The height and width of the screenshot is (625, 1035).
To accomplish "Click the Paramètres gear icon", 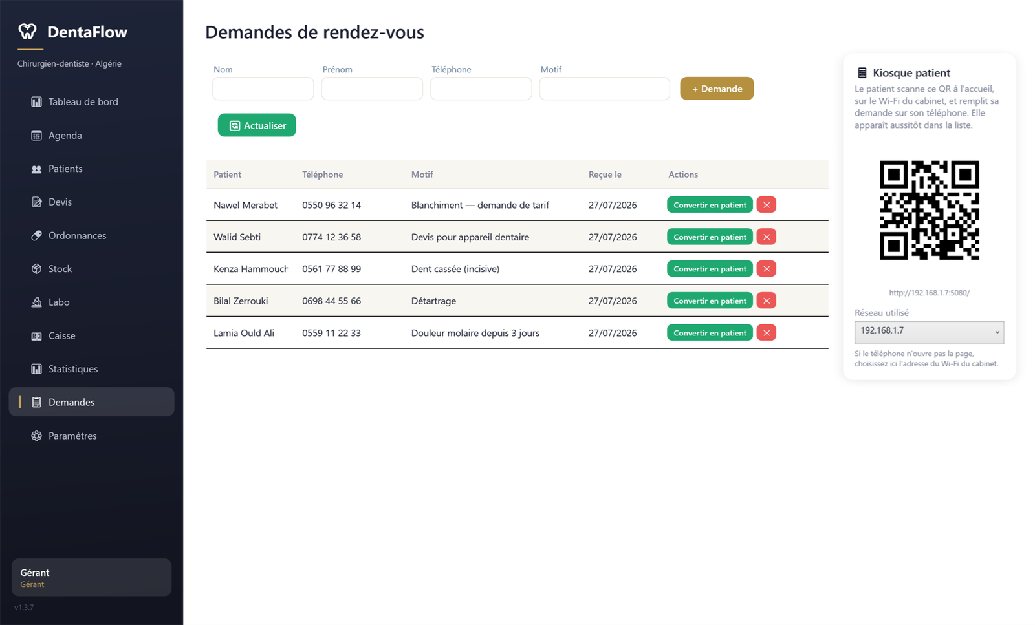I will click(x=36, y=436).
